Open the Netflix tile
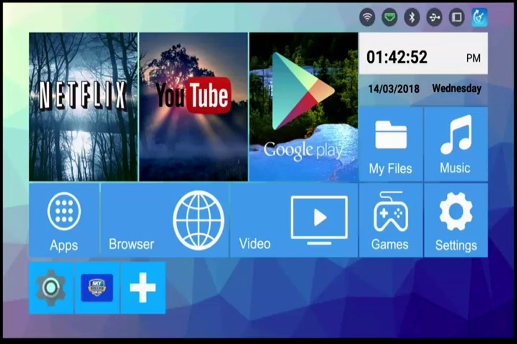Screen dimensions: 517x344 click(x=83, y=107)
